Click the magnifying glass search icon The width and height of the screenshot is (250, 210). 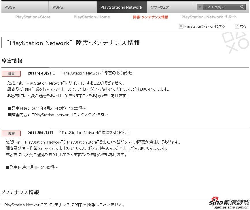(242, 7)
